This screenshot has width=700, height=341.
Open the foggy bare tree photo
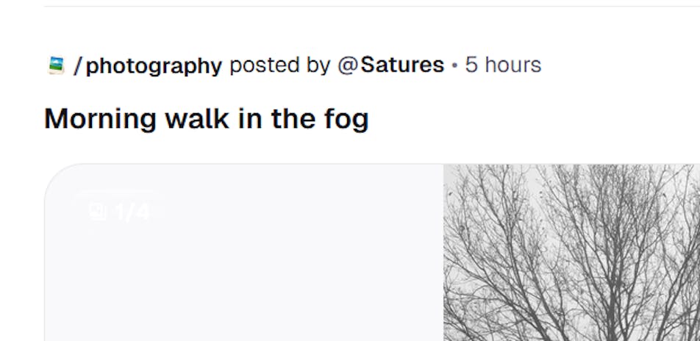[571, 252]
